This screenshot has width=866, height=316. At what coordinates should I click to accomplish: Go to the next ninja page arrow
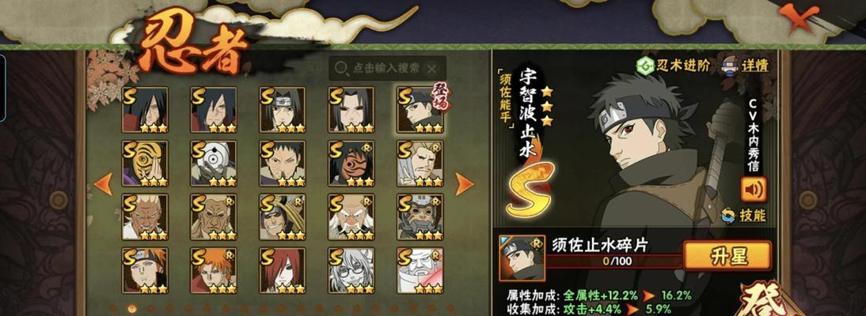tap(464, 184)
